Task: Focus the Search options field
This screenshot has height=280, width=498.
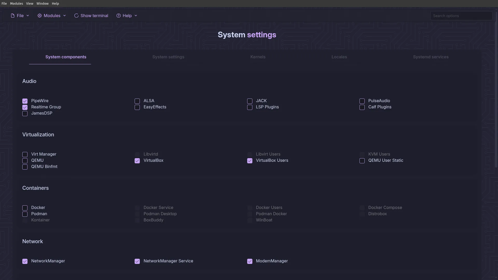Action: (461, 16)
